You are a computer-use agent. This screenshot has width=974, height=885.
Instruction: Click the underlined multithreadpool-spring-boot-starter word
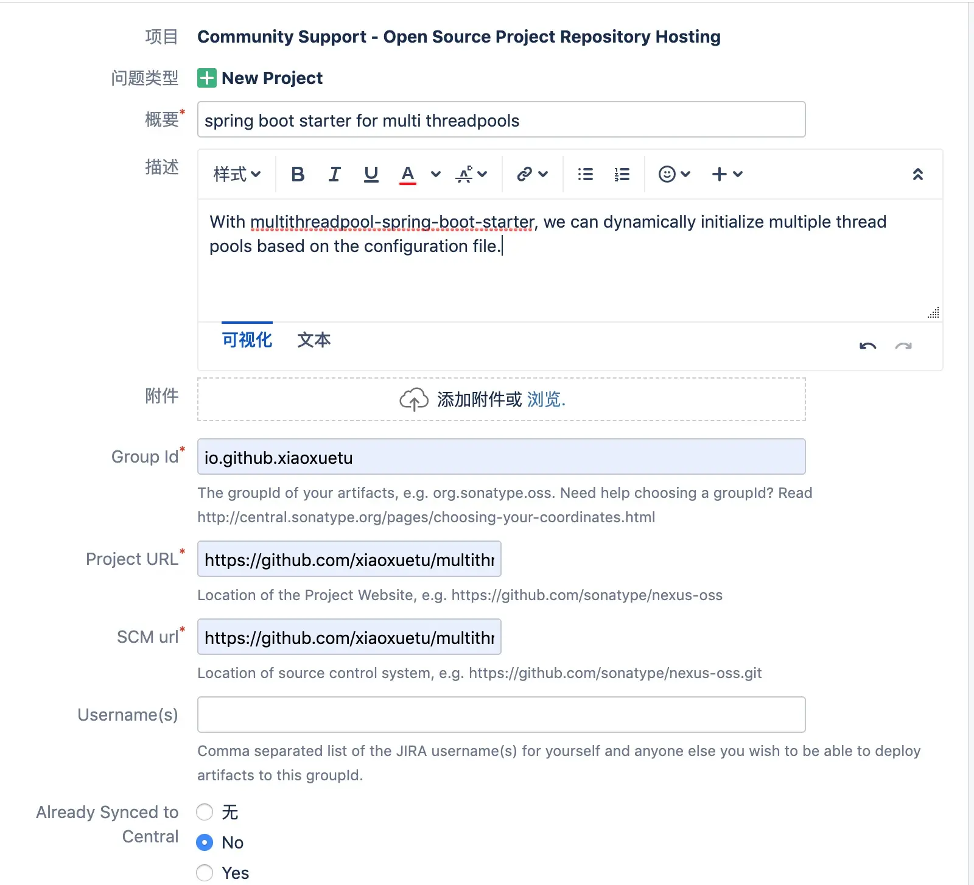(393, 222)
